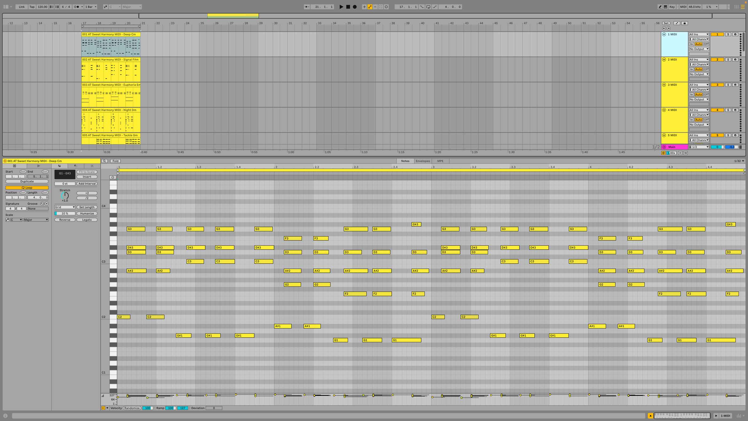748x421 pixels.
Task: Open All Ins input dropdown on track 1
Action: [x=699, y=34]
